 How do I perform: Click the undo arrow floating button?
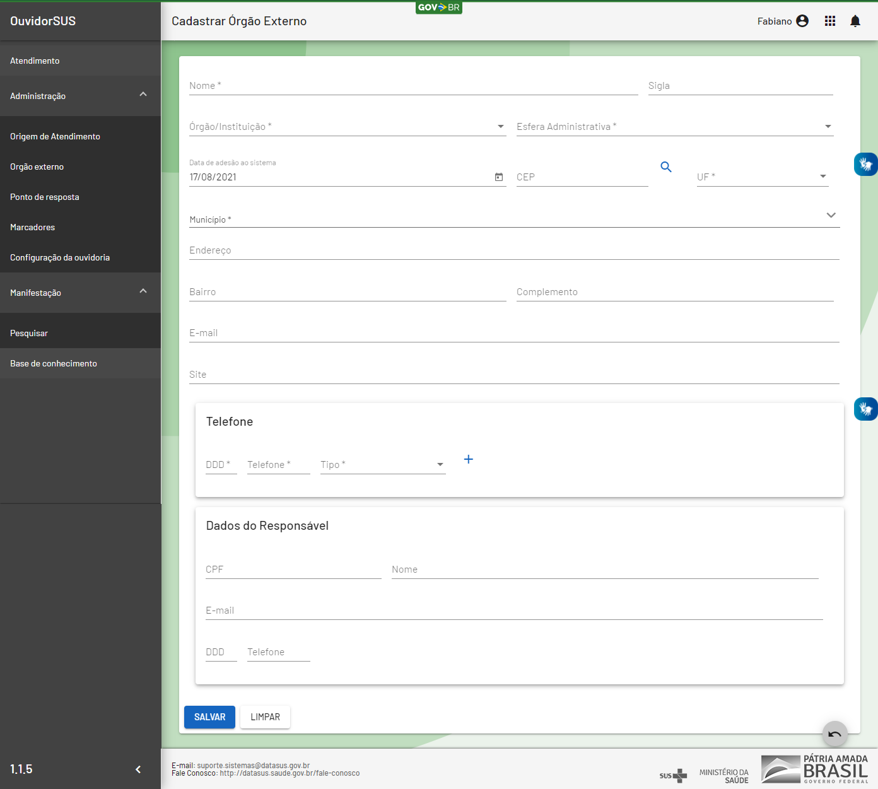point(834,733)
